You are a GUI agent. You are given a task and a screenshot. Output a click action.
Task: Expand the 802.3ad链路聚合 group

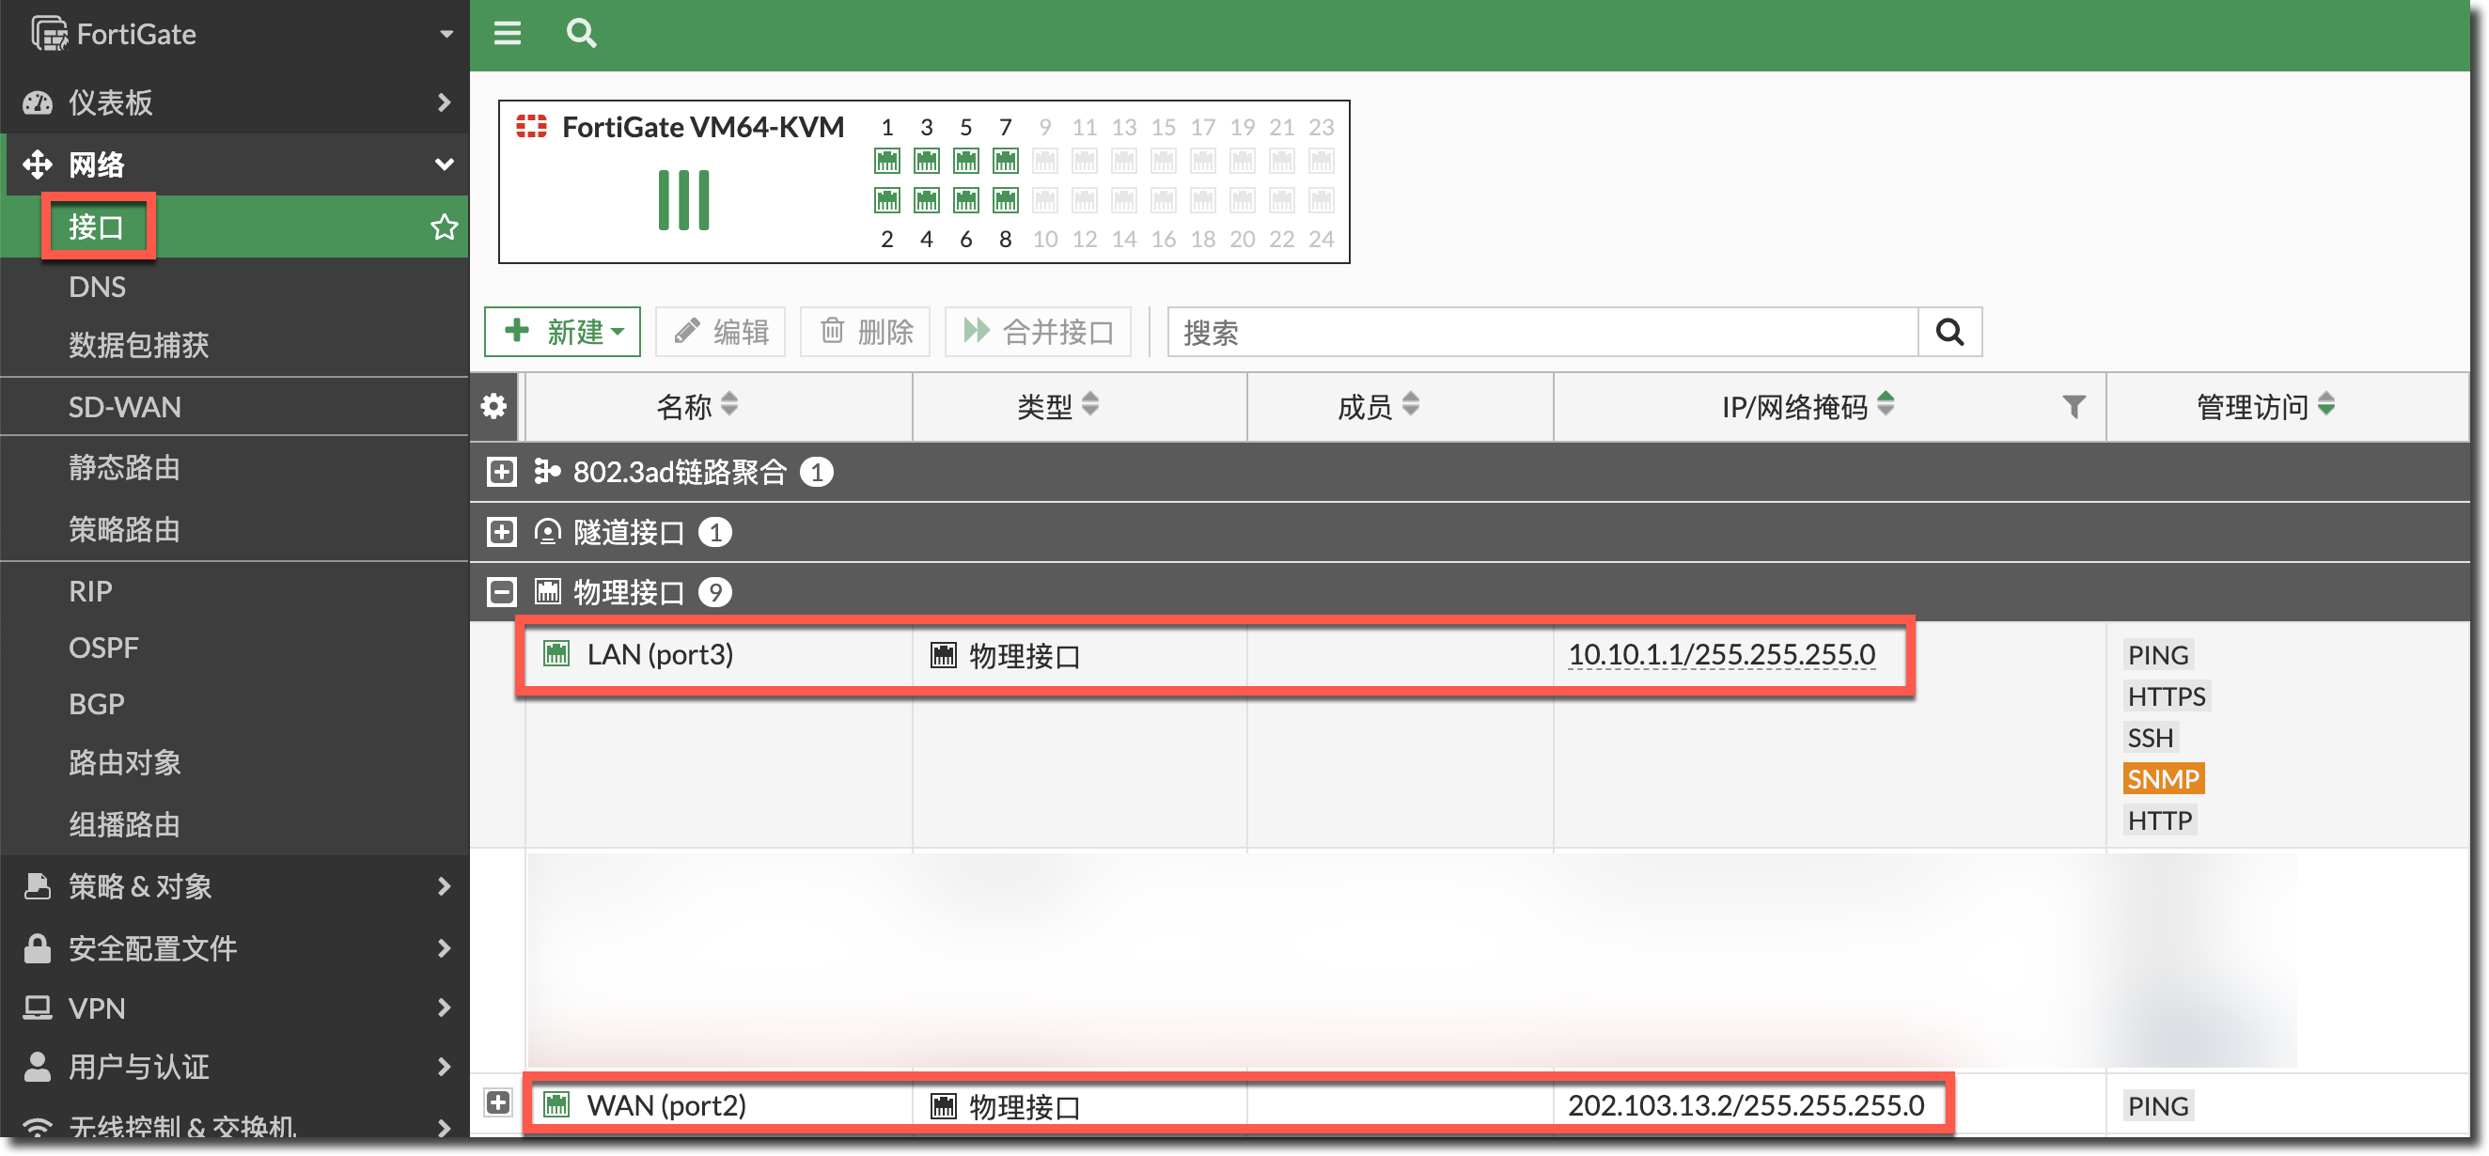[x=502, y=472]
